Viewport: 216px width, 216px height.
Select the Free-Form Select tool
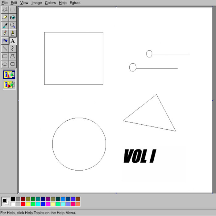(5, 10)
